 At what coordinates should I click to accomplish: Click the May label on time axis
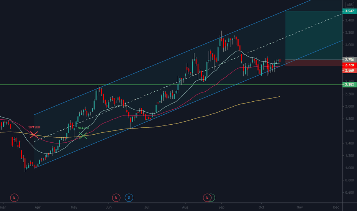tap(74, 207)
